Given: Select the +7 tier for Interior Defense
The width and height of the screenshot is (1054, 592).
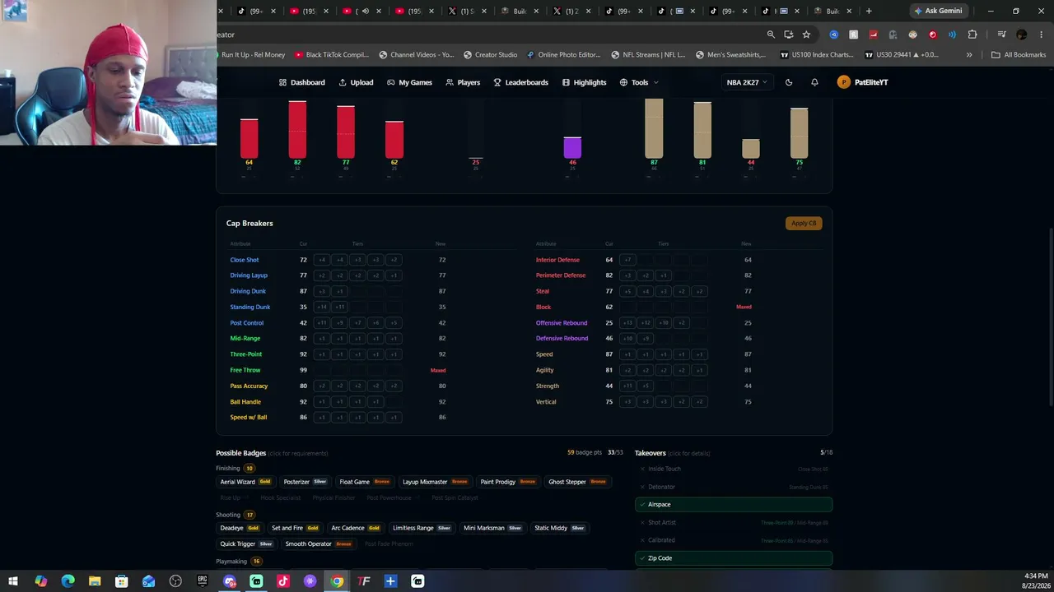Looking at the screenshot, I should (627, 260).
